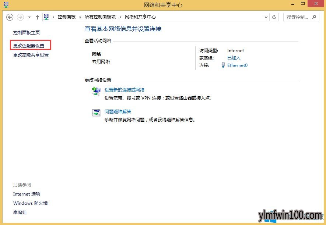The image size is (326, 225).
Task: Click 设置新的连接或网络 link
Action: pos(125,90)
